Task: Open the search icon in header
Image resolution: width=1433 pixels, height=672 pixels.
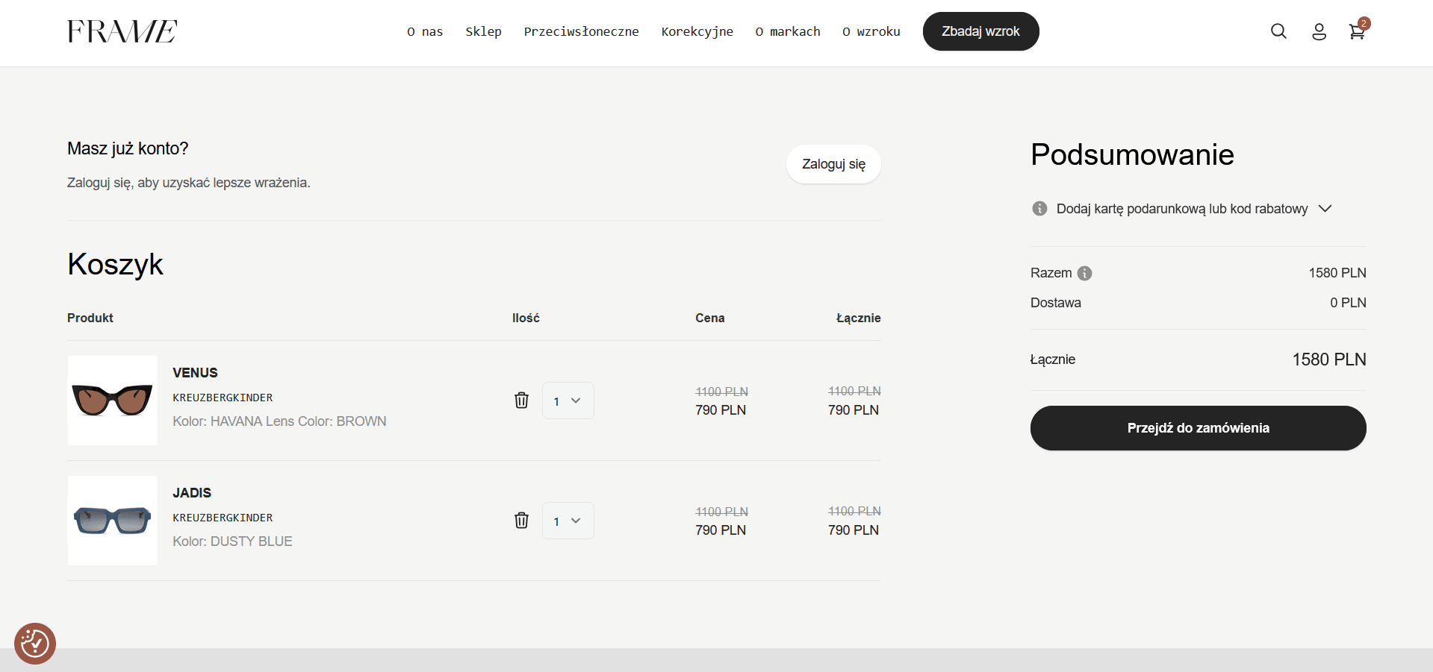Action: (1278, 31)
